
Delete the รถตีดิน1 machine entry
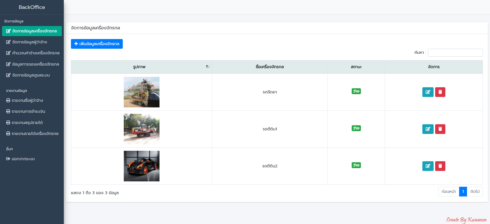pyautogui.click(x=440, y=129)
